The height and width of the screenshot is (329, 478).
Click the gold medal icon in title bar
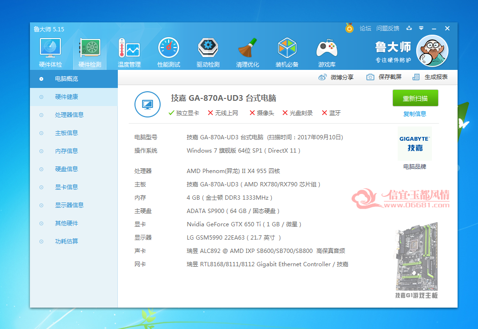[349, 28]
